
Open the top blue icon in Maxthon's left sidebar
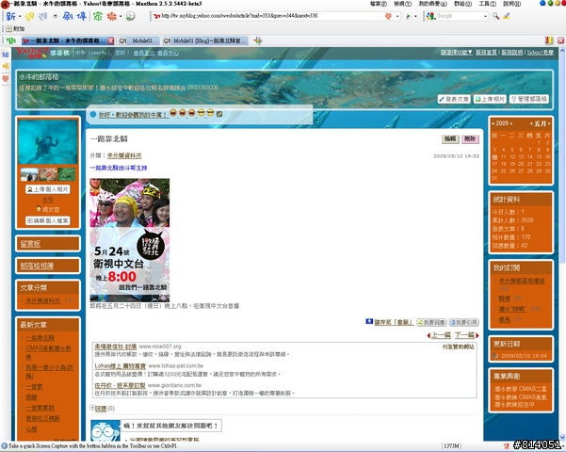[6, 55]
